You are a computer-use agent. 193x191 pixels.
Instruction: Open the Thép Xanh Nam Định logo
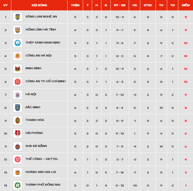[17, 43]
